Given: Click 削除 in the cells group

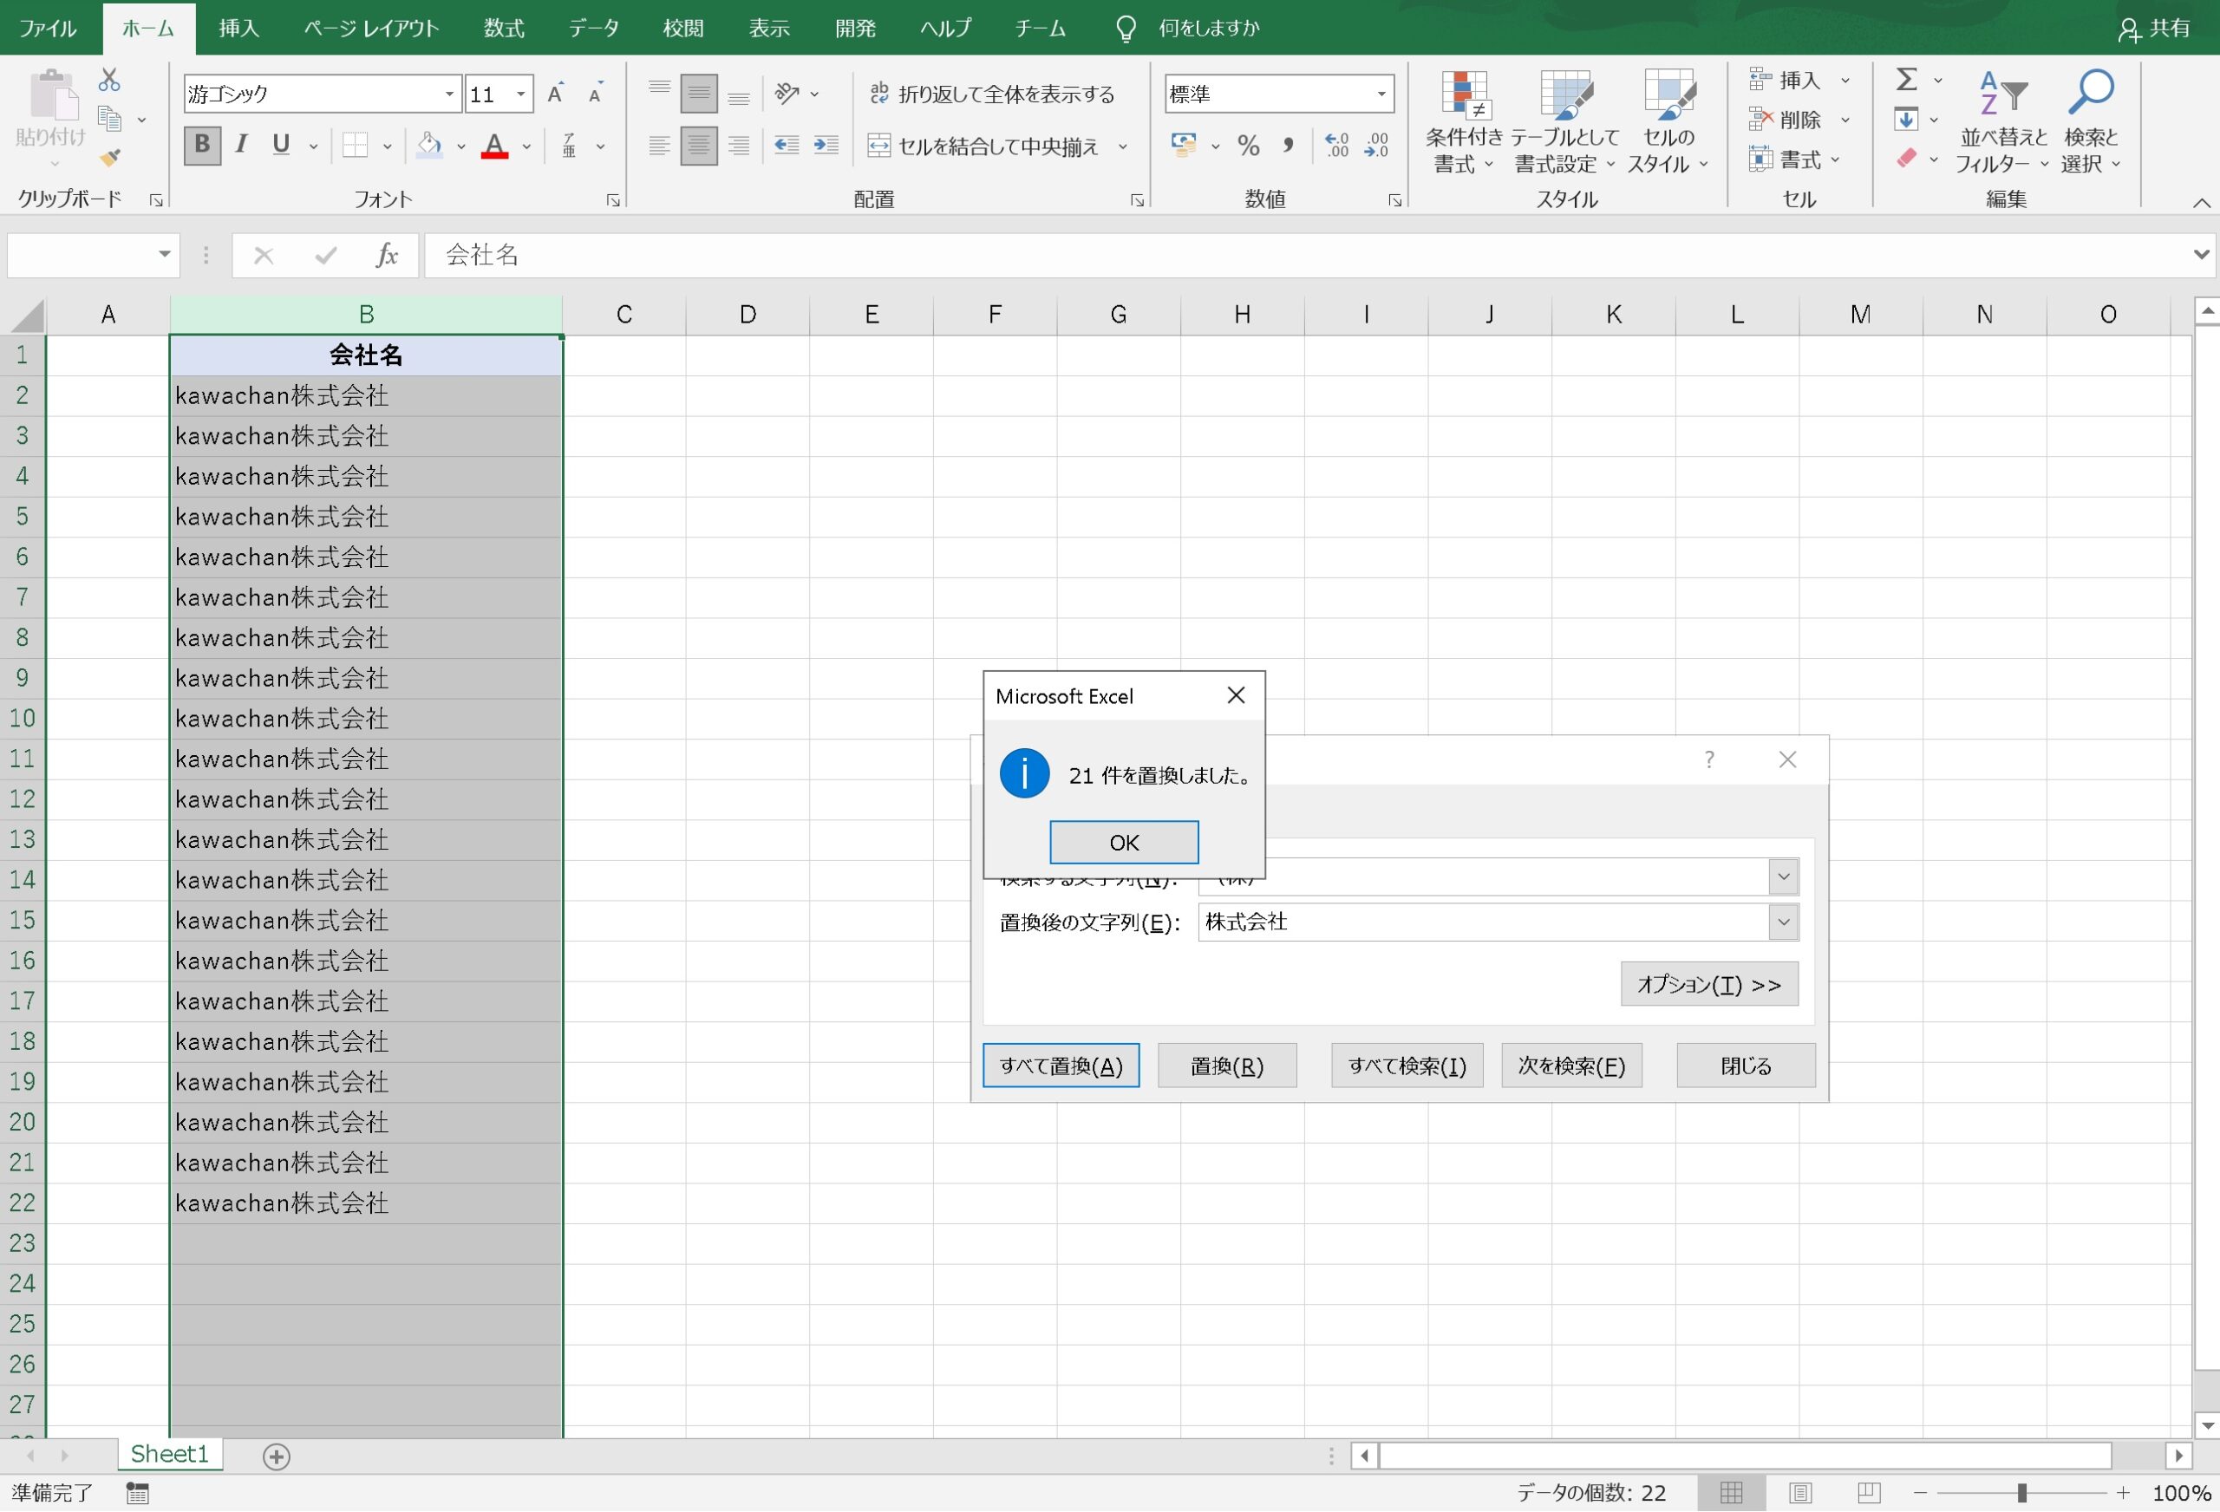Looking at the screenshot, I should pos(1786,121).
